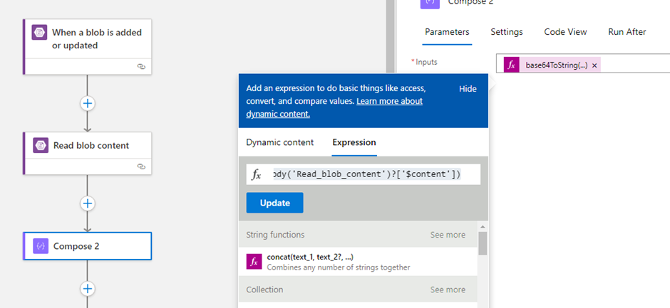This screenshot has width=670, height=308.
Task: Select the Expression tab
Action: tap(354, 142)
